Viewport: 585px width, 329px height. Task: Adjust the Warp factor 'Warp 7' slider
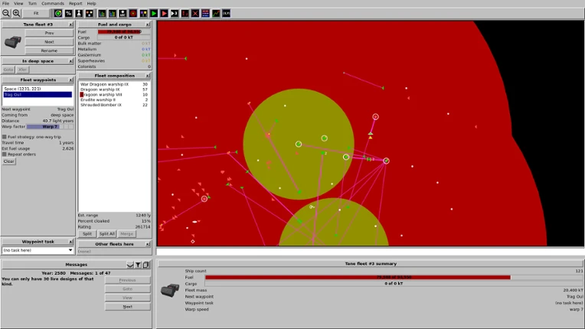(x=50, y=127)
